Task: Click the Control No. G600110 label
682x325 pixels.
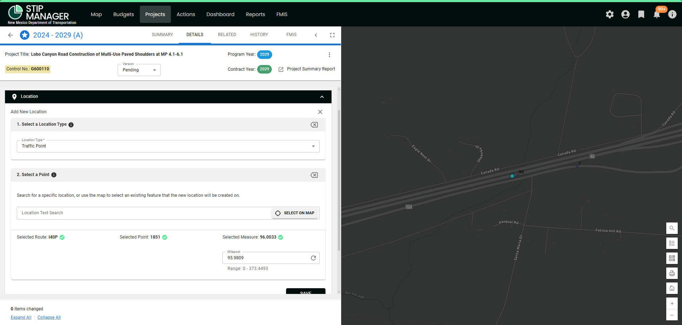Action: [x=28, y=69]
